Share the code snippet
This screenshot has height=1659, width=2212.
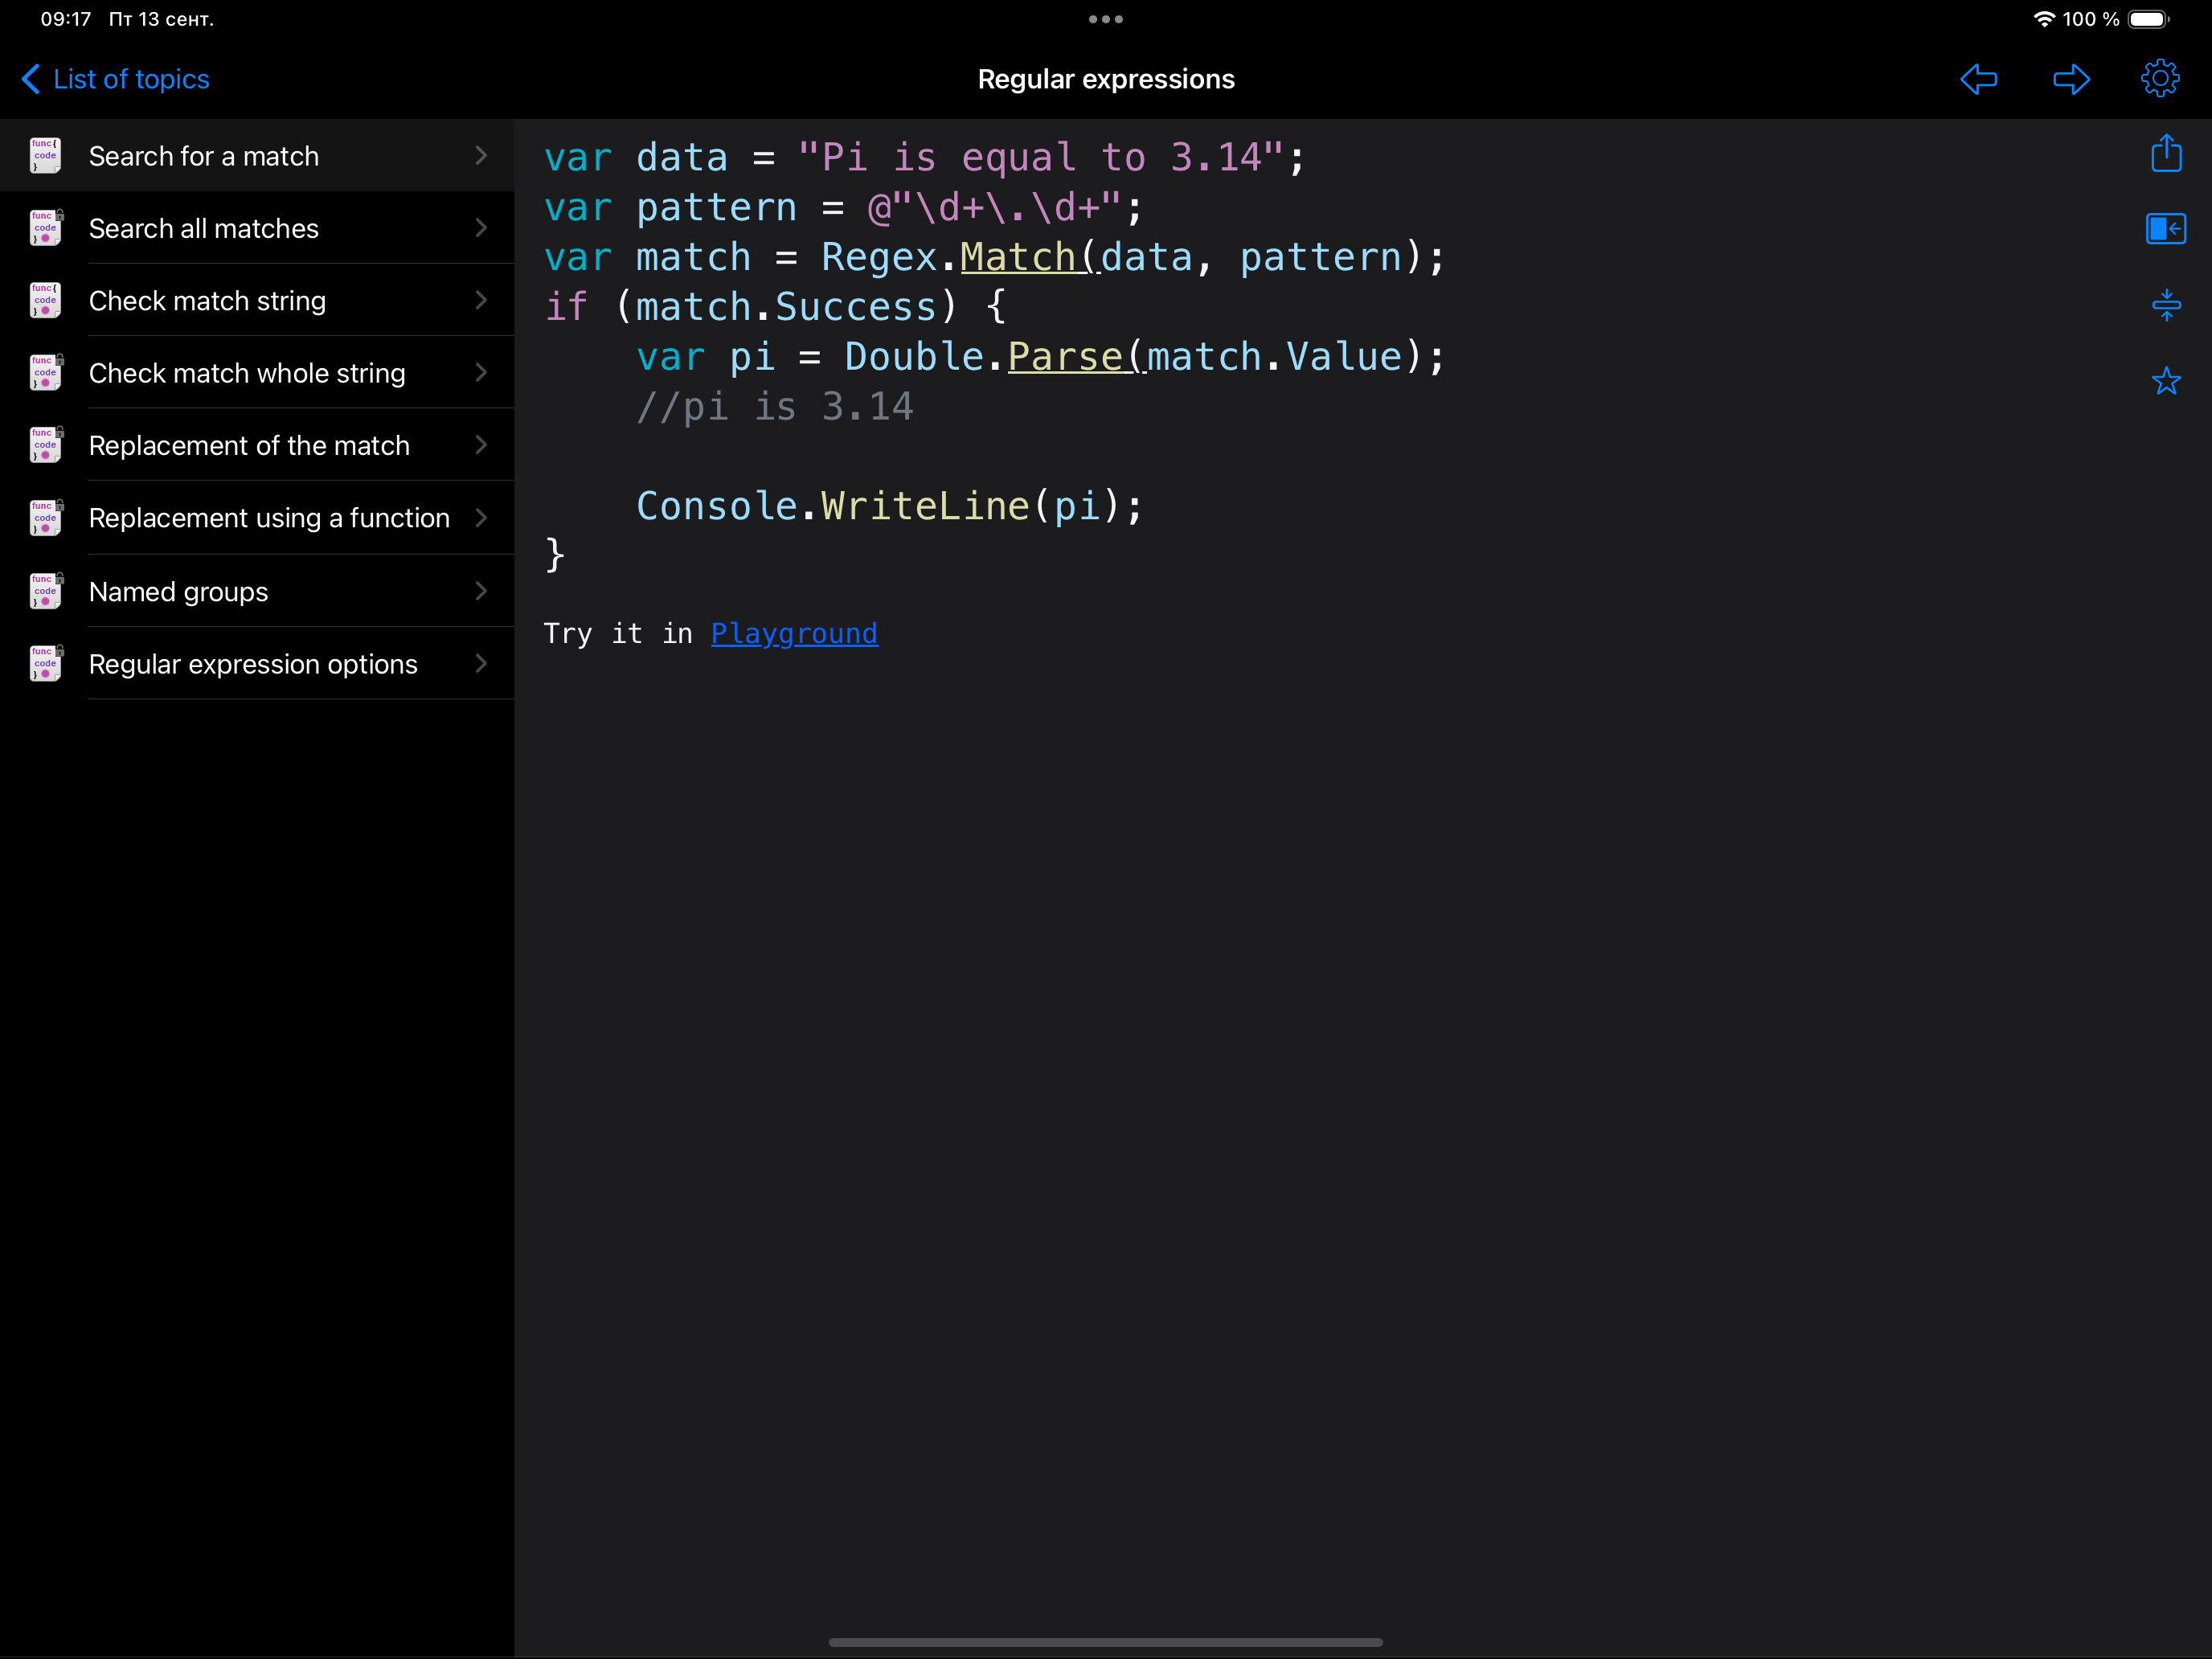coord(2166,153)
